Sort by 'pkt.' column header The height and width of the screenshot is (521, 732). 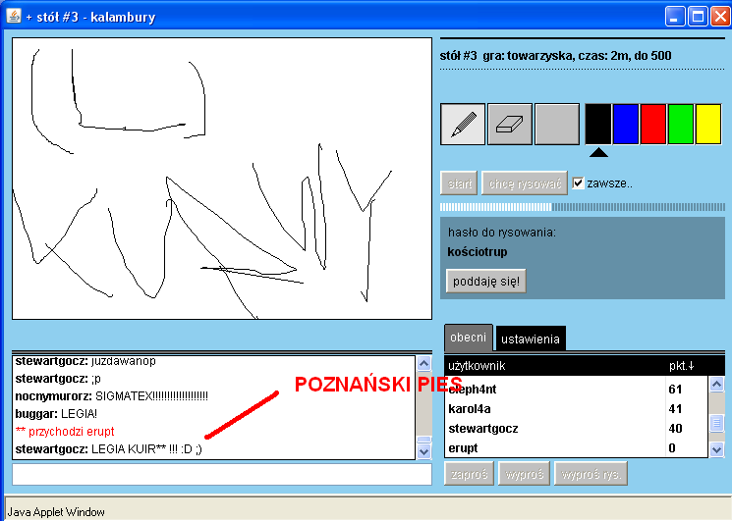pyautogui.click(x=682, y=366)
